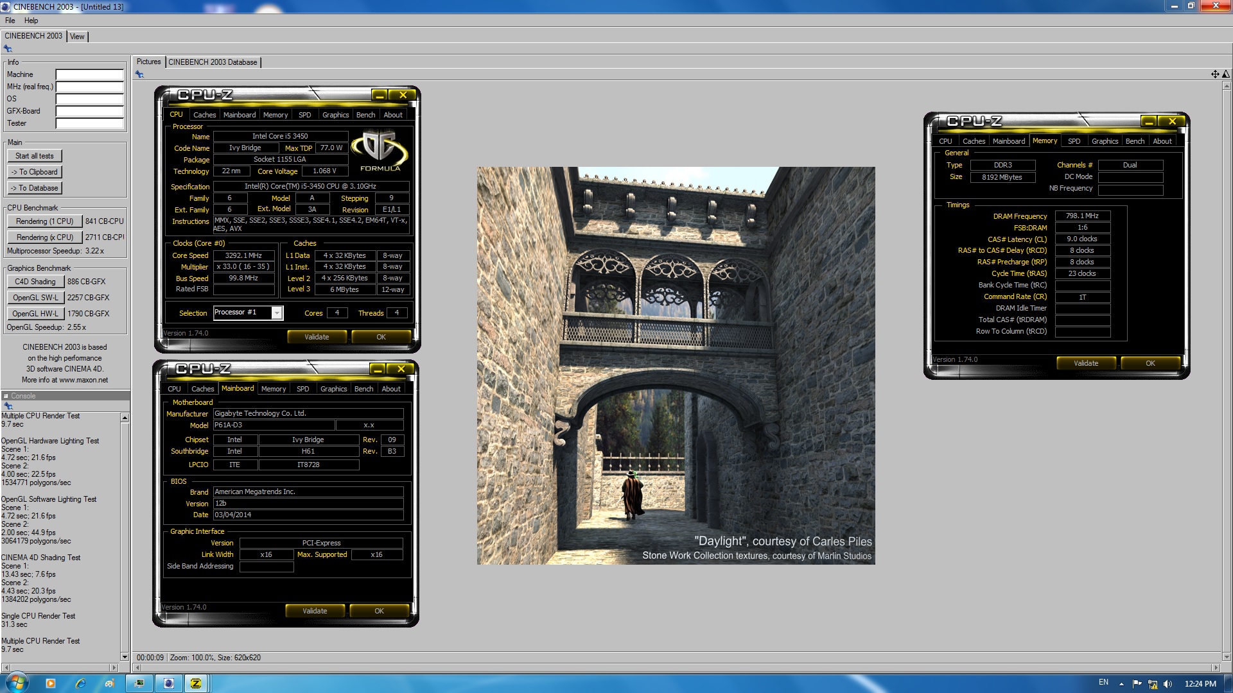
Task: Select the Pictures tab
Action: click(x=148, y=62)
